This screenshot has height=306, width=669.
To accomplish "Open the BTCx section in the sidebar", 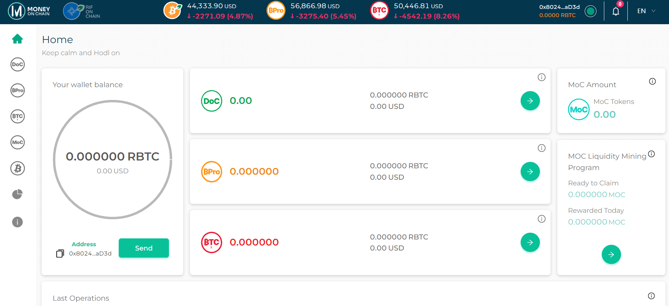I will click(17, 116).
